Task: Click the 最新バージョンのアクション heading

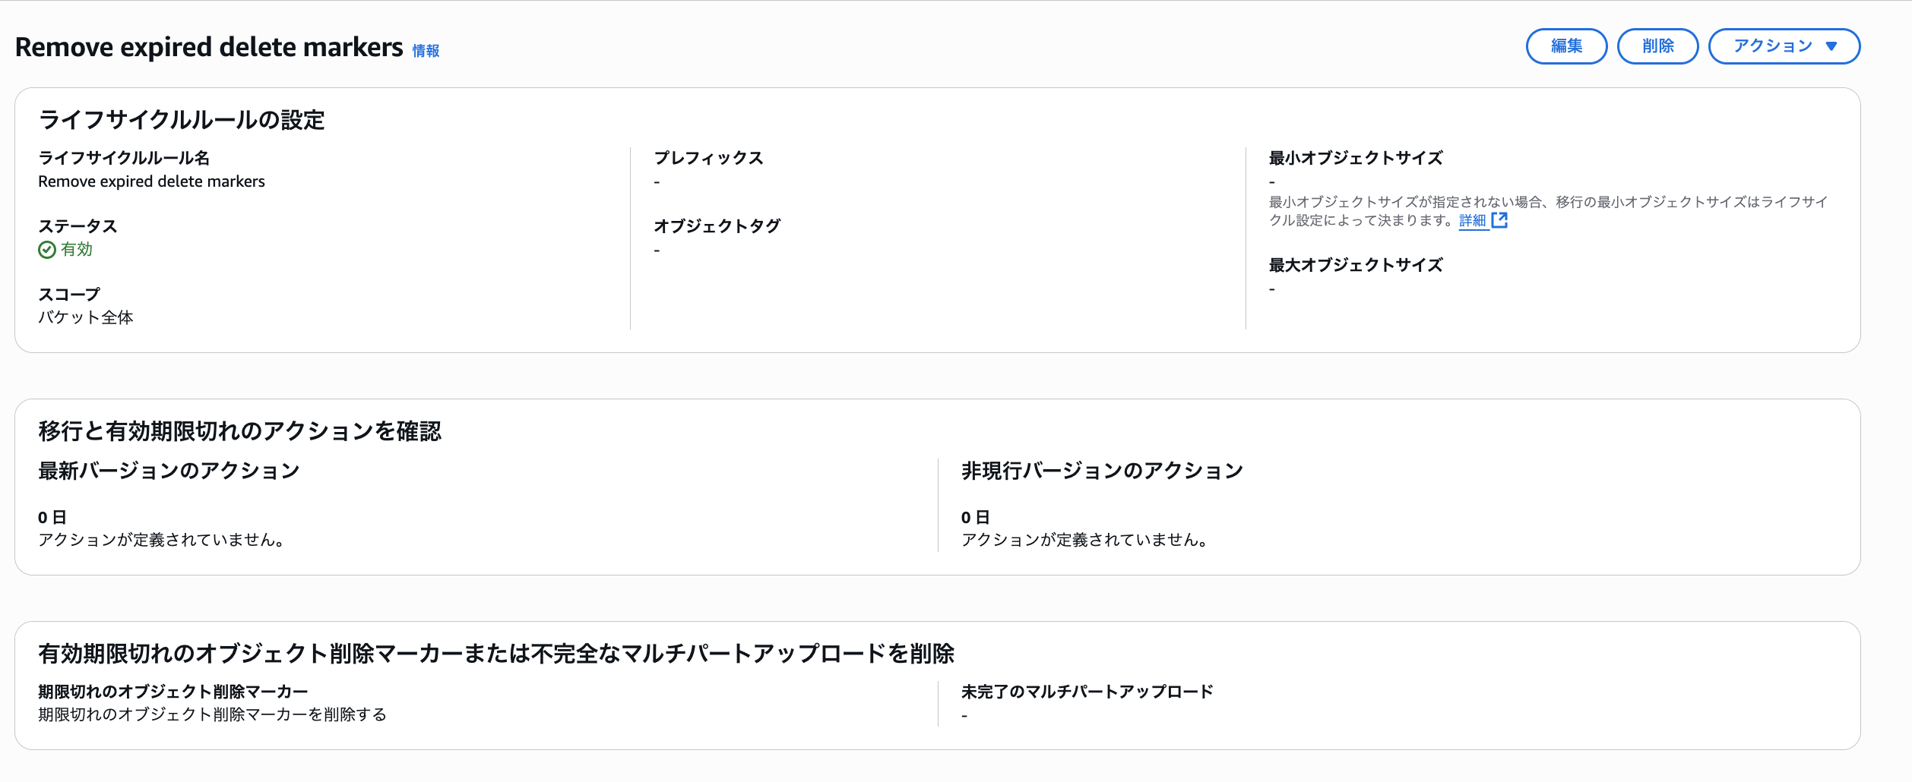Action: [169, 471]
